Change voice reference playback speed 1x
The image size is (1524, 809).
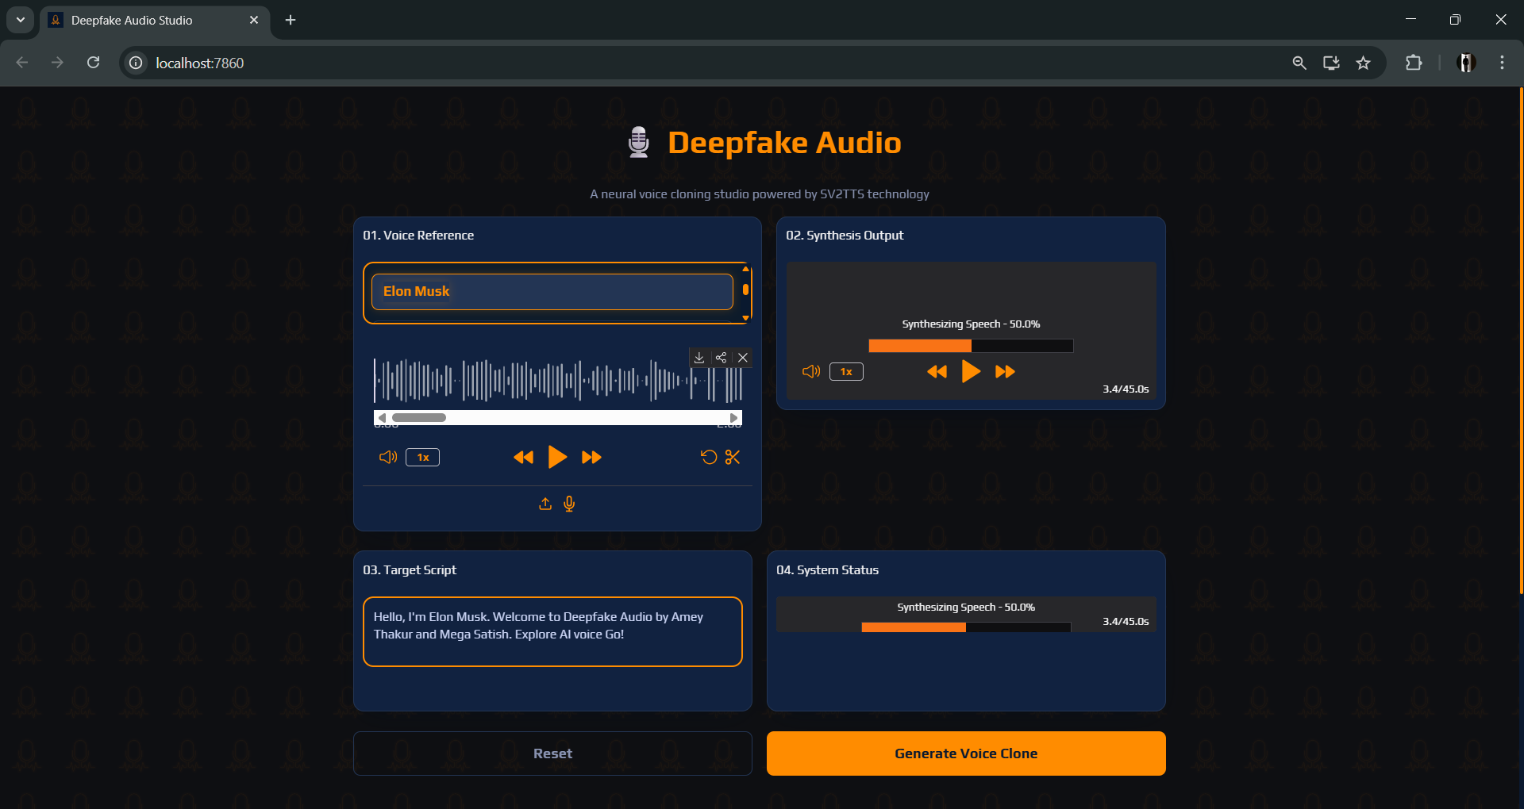423,457
